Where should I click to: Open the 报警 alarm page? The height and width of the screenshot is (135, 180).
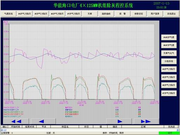click(x=122, y=14)
